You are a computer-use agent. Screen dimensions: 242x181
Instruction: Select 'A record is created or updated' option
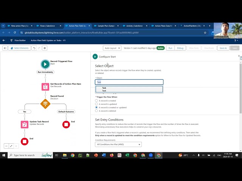tap(96, 107)
